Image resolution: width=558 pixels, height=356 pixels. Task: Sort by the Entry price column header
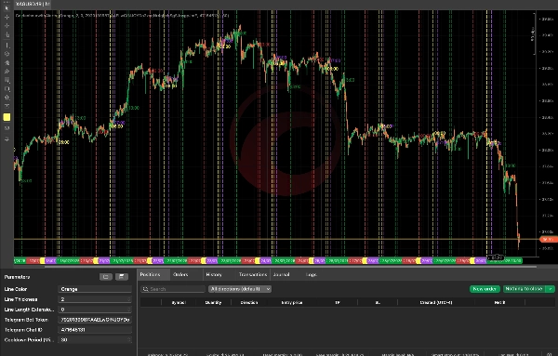click(292, 303)
